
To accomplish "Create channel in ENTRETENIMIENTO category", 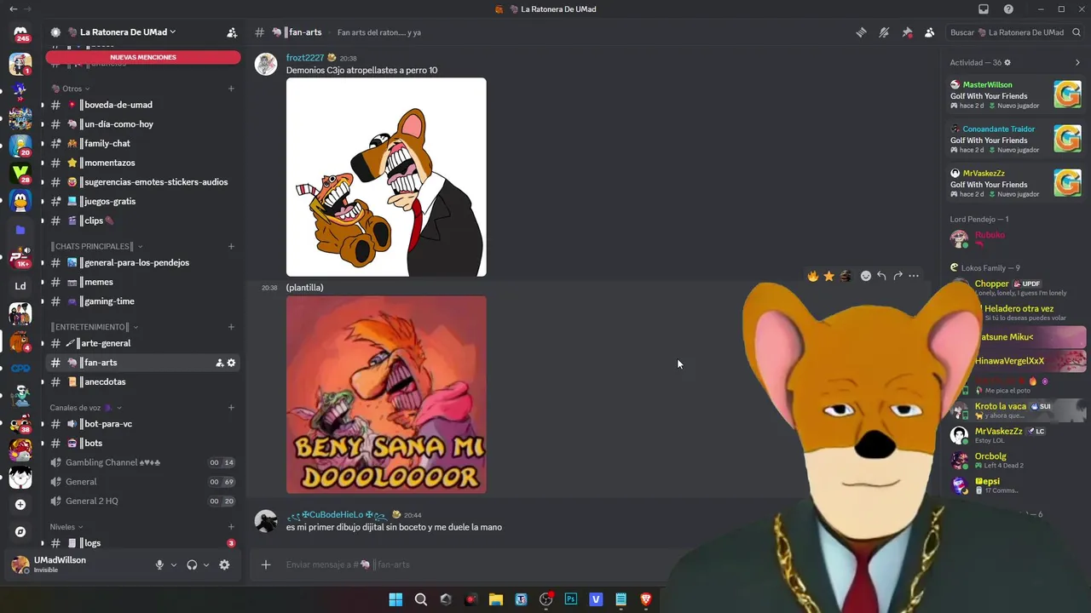I will click(x=231, y=327).
